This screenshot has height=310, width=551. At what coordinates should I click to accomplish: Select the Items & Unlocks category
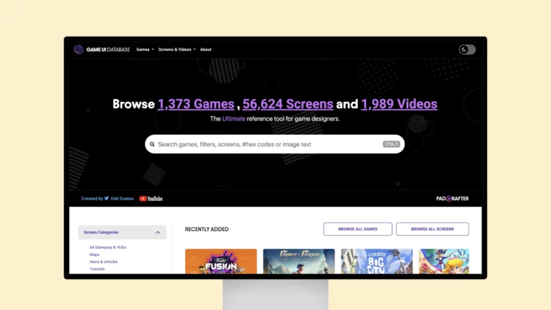click(x=103, y=261)
